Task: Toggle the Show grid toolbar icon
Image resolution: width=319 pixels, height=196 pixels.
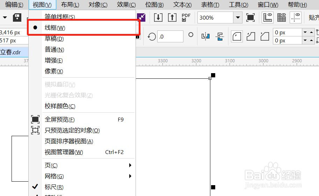Action: pos(282,17)
